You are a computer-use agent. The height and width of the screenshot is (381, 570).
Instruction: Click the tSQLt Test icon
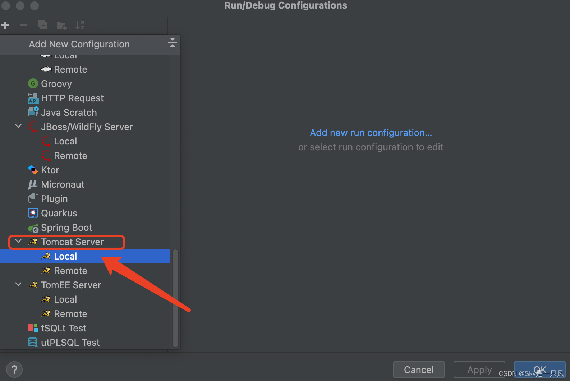33,328
